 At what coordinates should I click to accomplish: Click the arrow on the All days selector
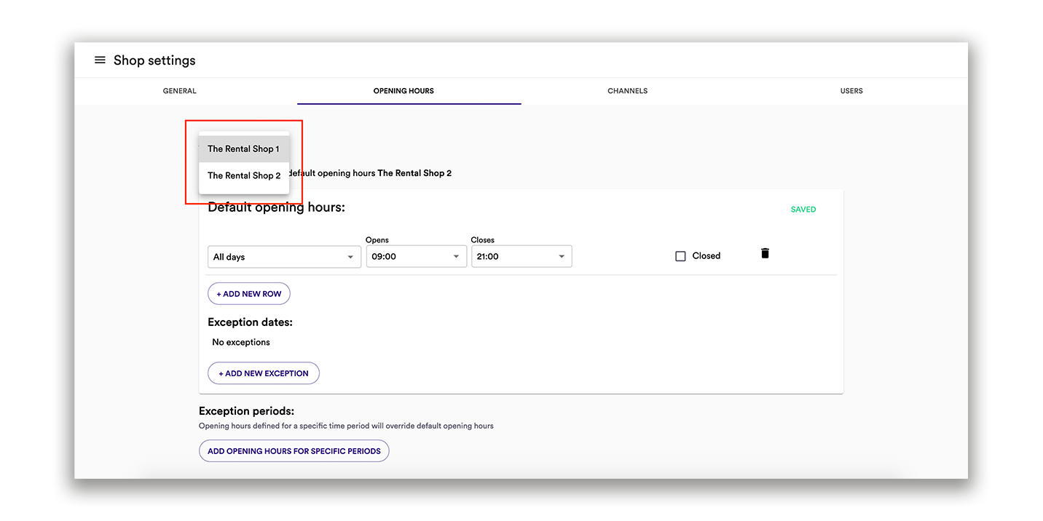(x=350, y=257)
